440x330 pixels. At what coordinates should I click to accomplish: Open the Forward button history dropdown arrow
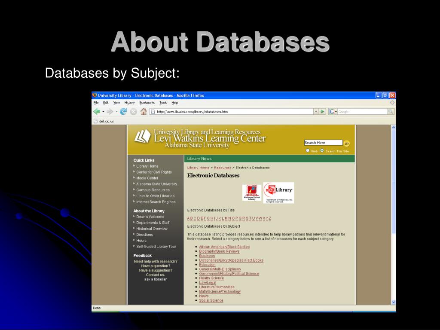[x=116, y=112]
